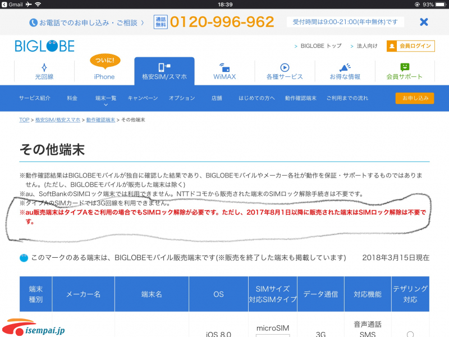The image size is (449, 337).
Task: Open the 会員サポート navigation item
Action: click(x=404, y=71)
